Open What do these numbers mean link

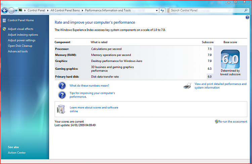(89, 86)
